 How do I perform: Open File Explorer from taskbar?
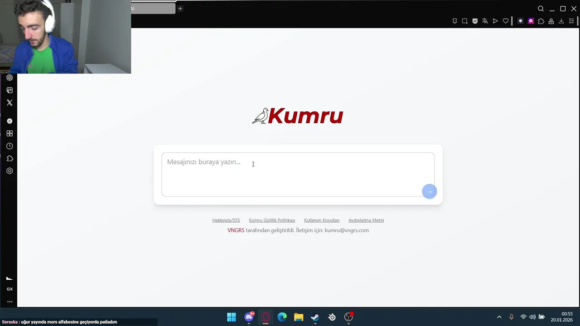click(299, 317)
